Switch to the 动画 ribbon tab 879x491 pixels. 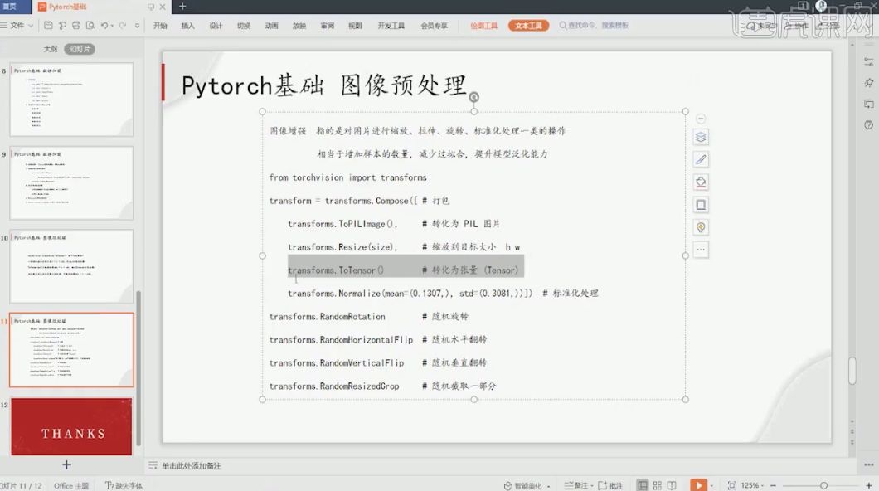pyautogui.click(x=272, y=25)
